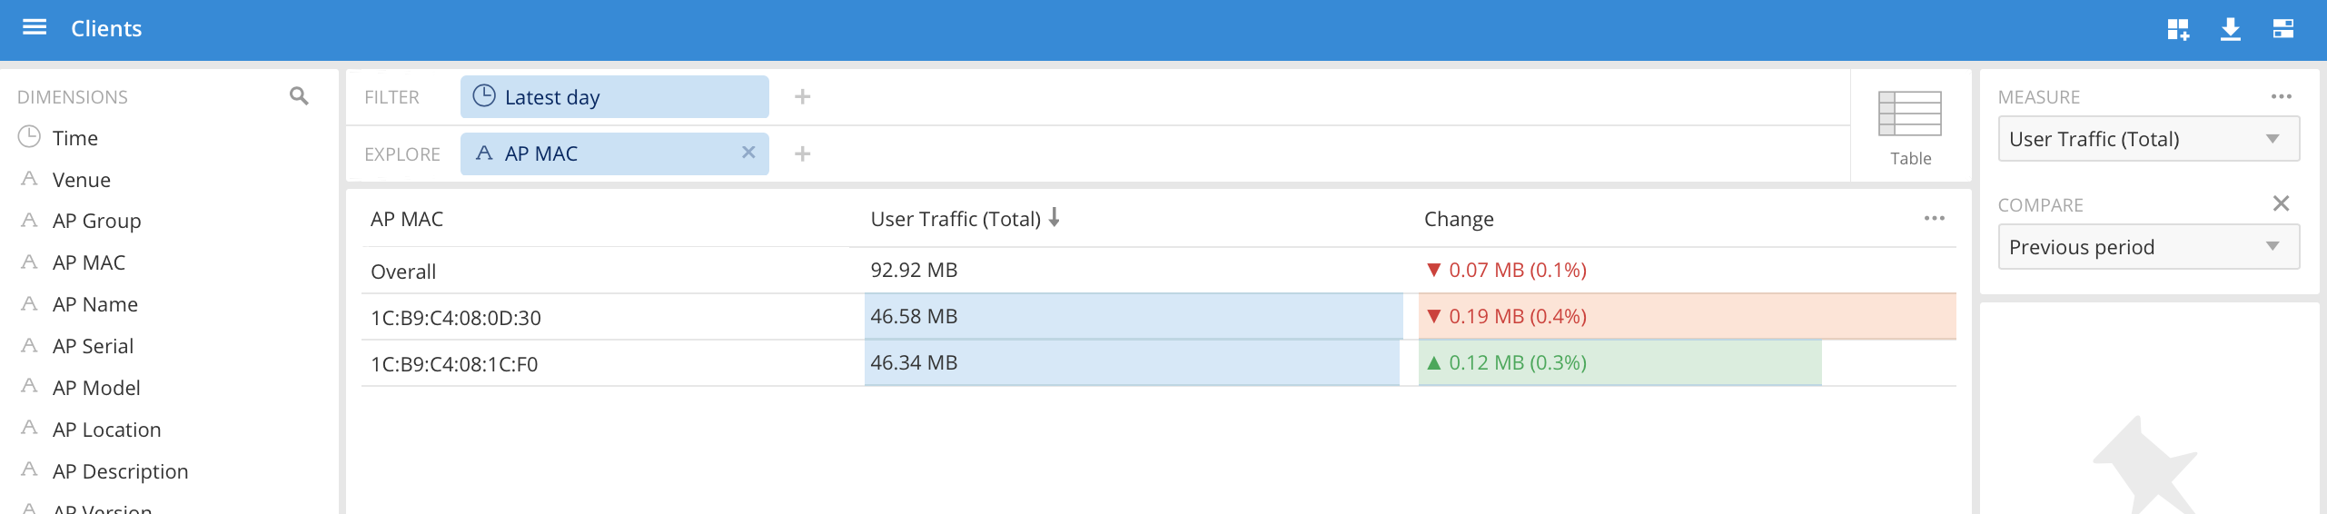Add a filter with plus icon
Viewport: 2327px width, 514px height.
(802, 96)
